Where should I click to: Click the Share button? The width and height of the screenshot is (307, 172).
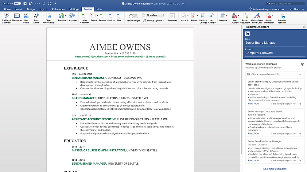295,9
